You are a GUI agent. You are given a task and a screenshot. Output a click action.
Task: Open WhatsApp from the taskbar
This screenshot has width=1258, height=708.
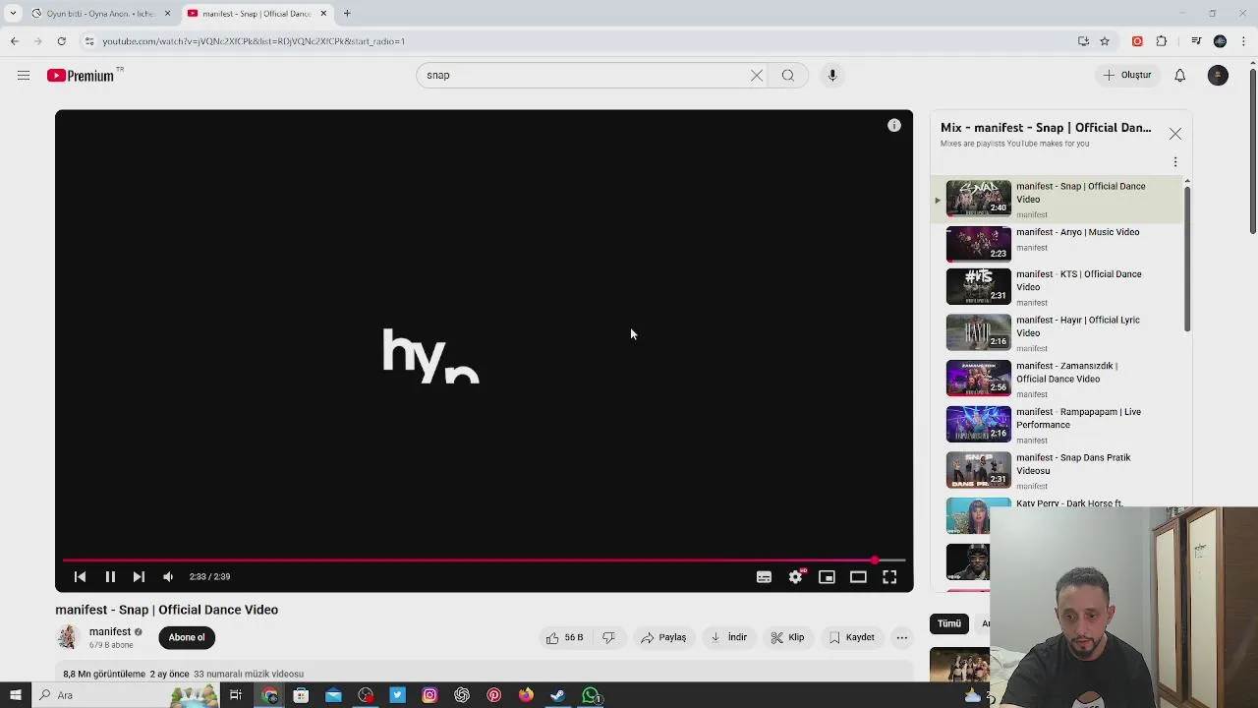pos(591,695)
